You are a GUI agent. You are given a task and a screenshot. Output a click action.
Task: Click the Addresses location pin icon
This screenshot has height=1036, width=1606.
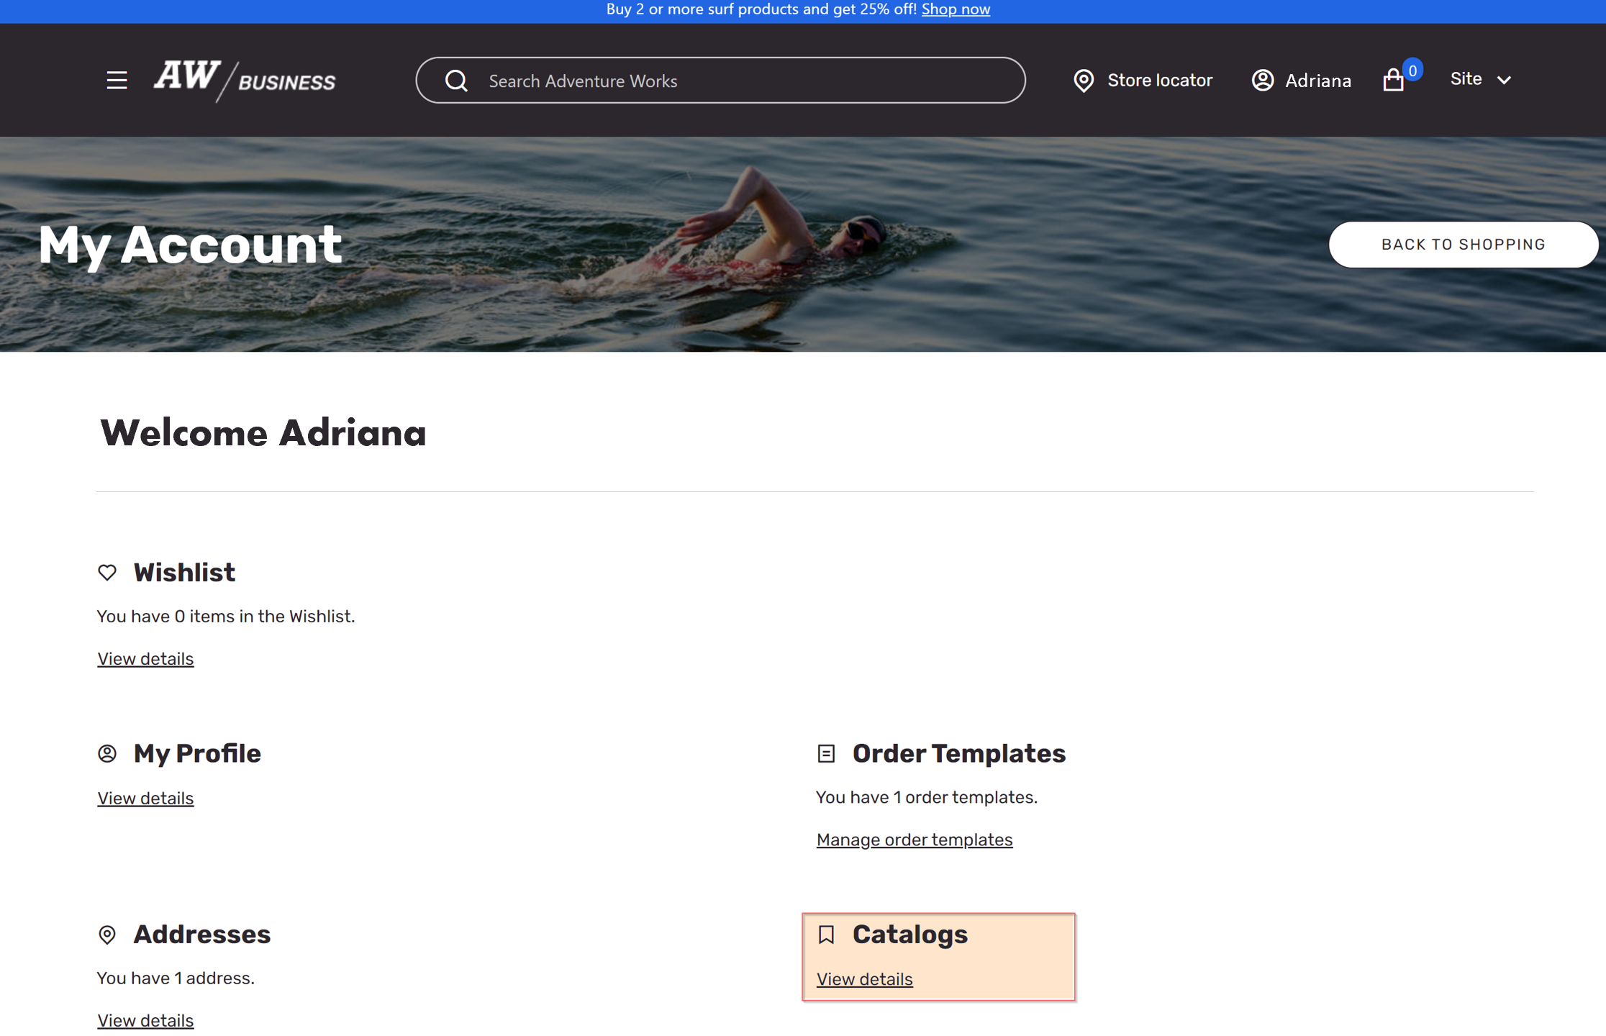tap(108, 933)
